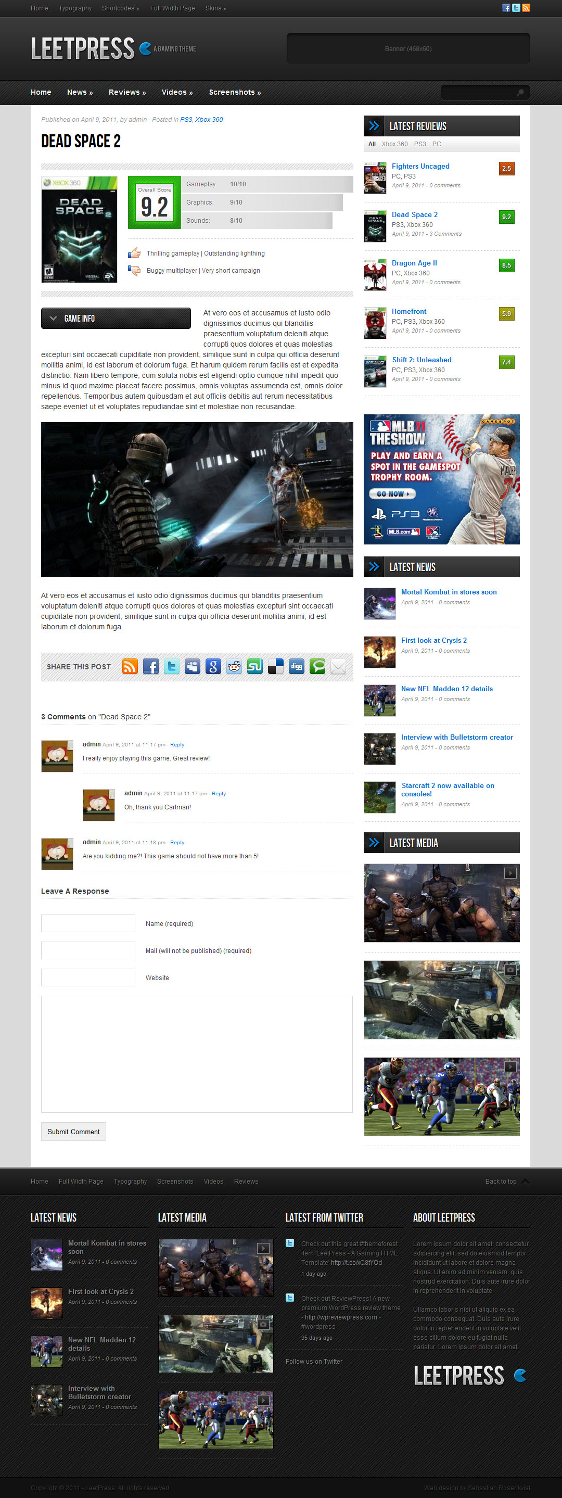This screenshot has height=1498, width=562.
Task: Select the PS3 tab in Latest Reviews
Action: [420, 144]
